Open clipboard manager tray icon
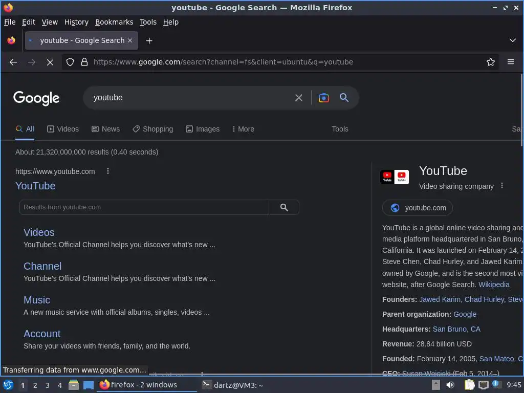This screenshot has width=524, height=393. click(x=469, y=385)
